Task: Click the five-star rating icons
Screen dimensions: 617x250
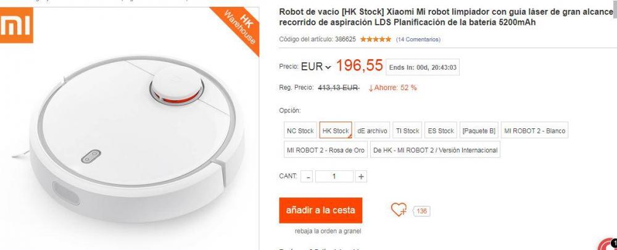Action: [x=375, y=40]
